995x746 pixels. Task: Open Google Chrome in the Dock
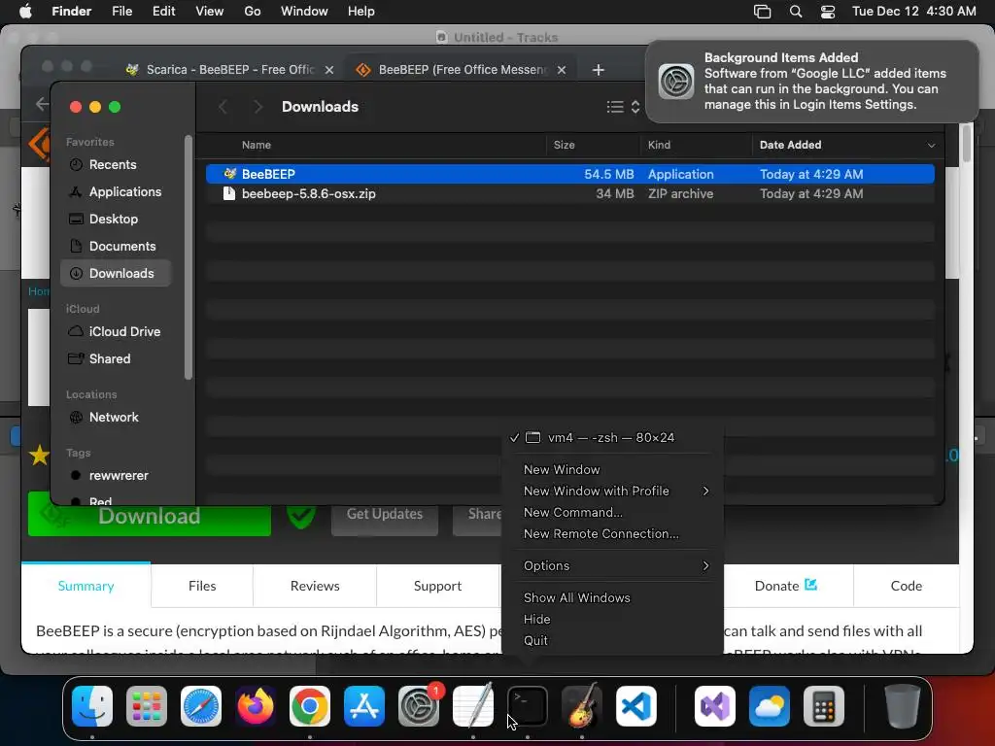310,706
